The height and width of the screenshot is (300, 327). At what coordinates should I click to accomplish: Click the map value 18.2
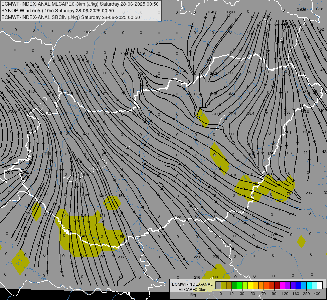(x=88, y=32)
